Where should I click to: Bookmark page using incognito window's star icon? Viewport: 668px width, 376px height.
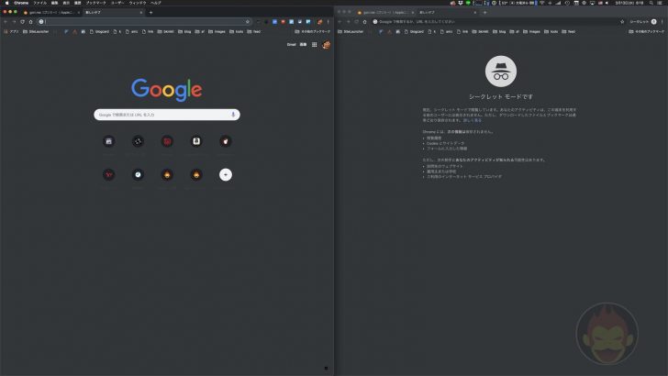[x=622, y=22]
